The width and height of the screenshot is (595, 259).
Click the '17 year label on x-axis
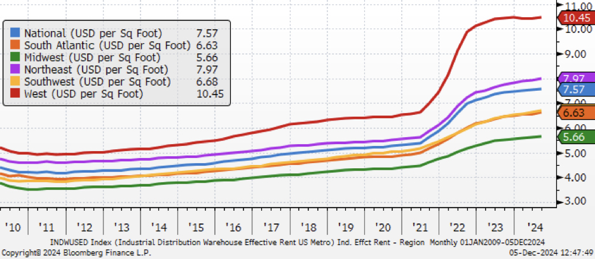[x=271, y=227]
